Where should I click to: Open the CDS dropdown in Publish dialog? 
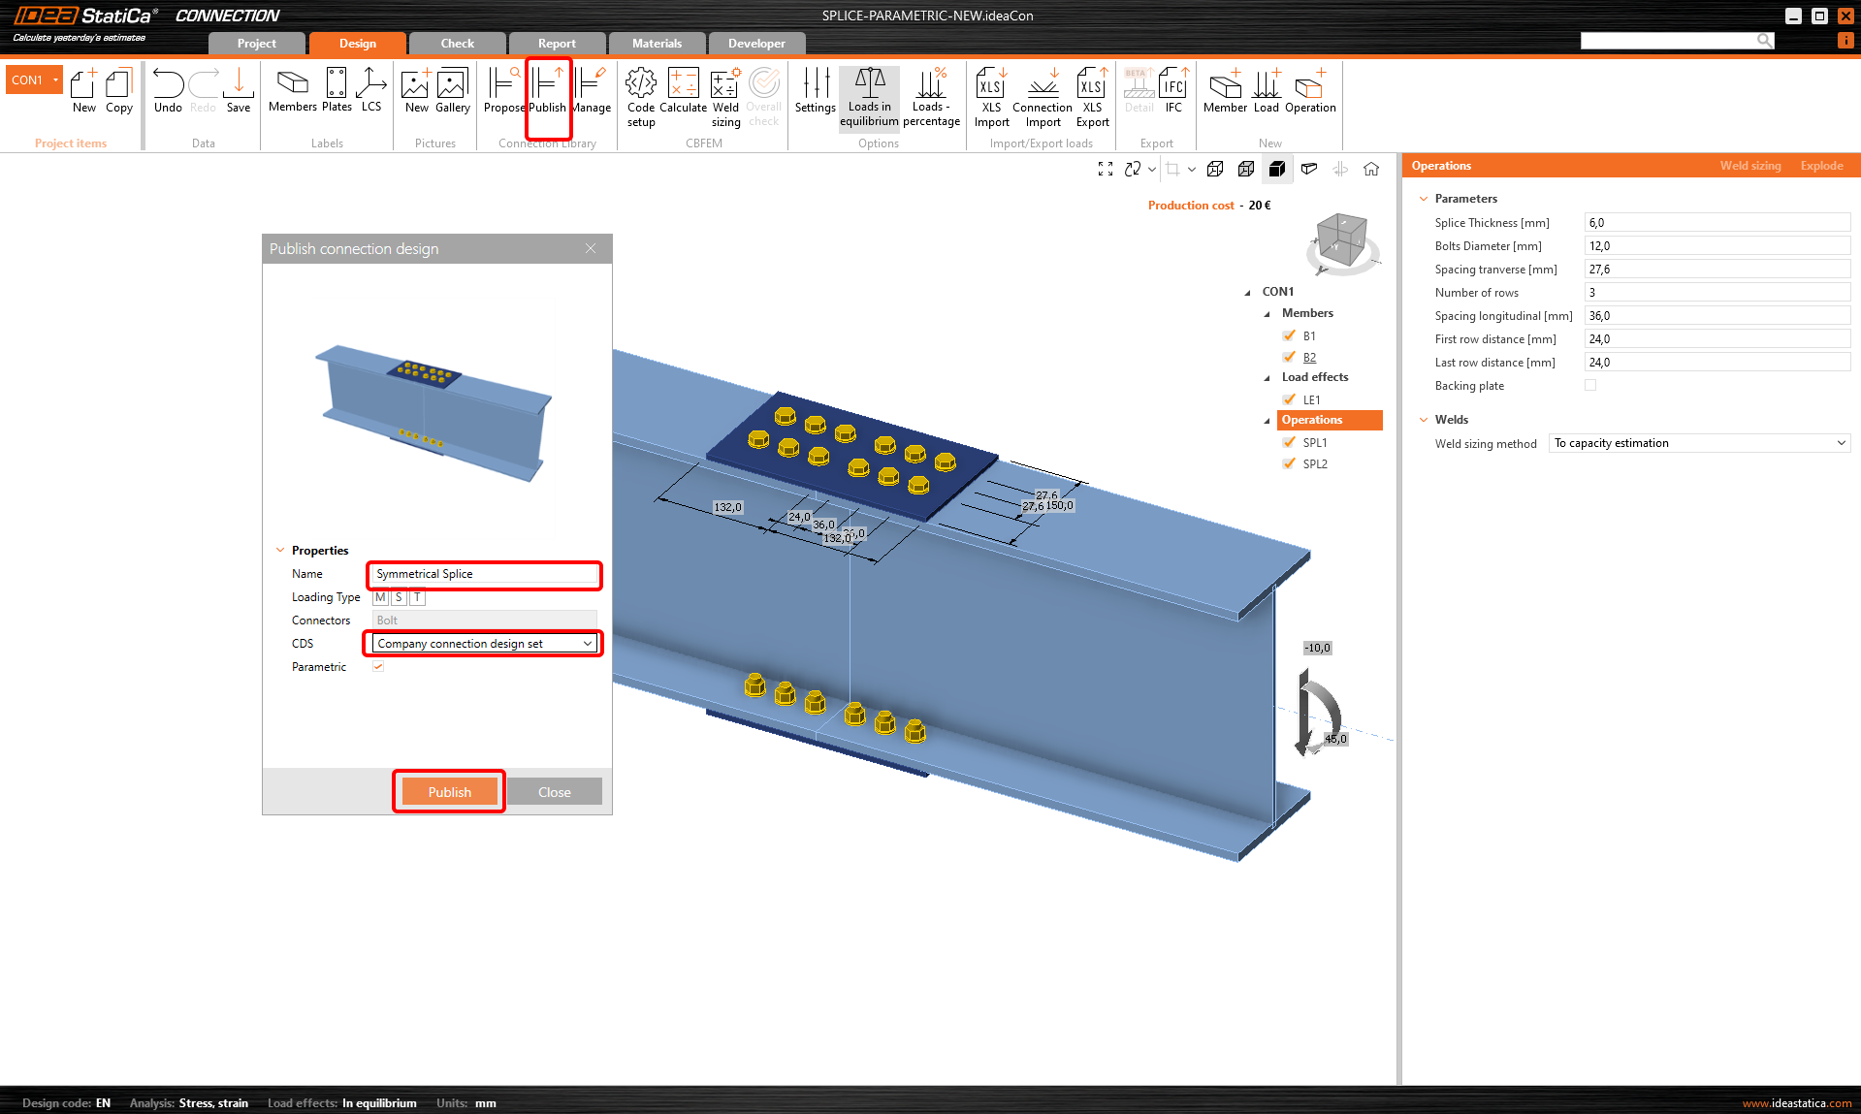[588, 643]
